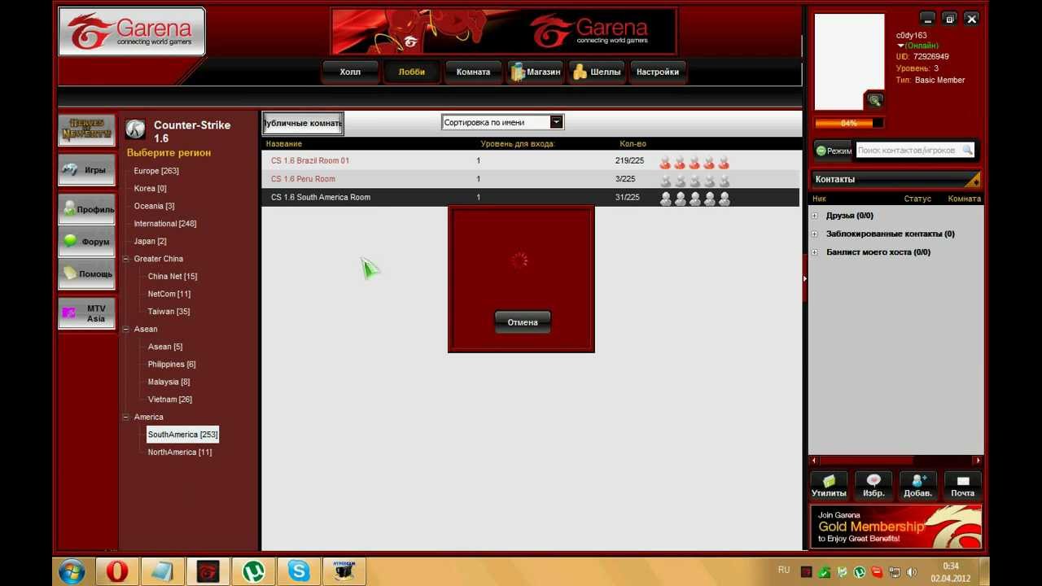
Task: Open HyperCam from the taskbar
Action: [345, 571]
